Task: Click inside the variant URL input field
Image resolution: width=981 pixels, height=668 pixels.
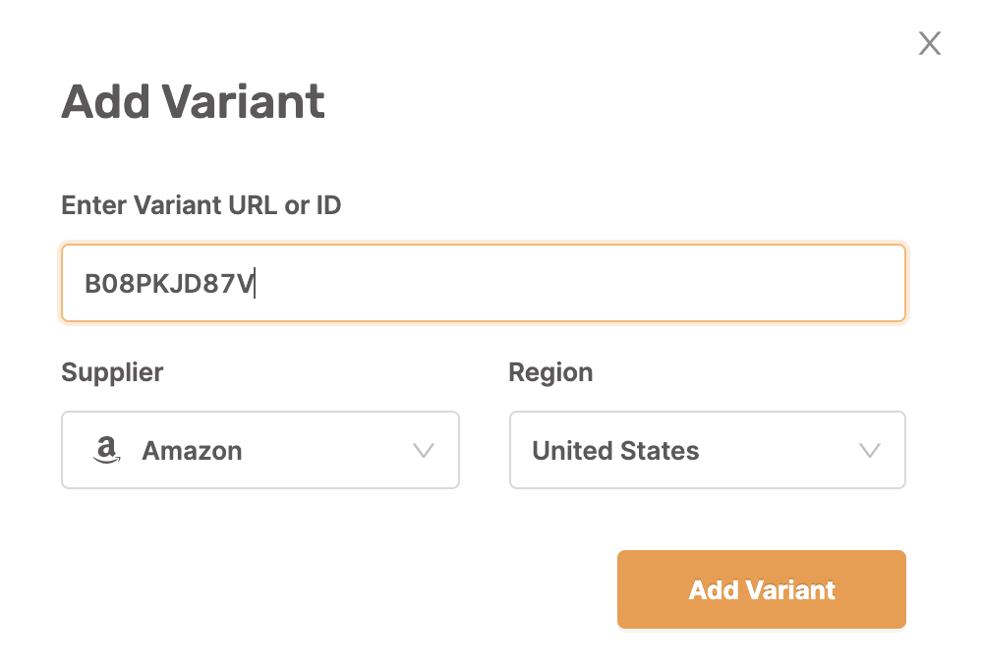Action: (x=484, y=283)
